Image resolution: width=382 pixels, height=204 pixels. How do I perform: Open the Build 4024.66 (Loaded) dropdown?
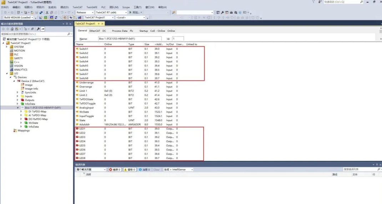(19, 18)
